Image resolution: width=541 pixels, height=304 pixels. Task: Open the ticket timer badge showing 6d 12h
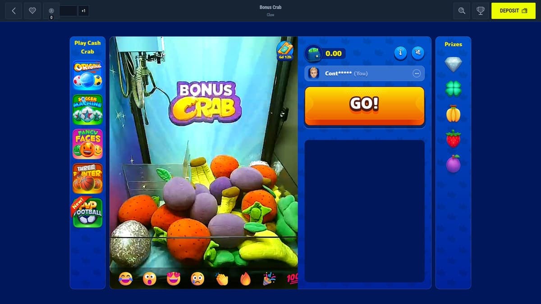(x=285, y=51)
